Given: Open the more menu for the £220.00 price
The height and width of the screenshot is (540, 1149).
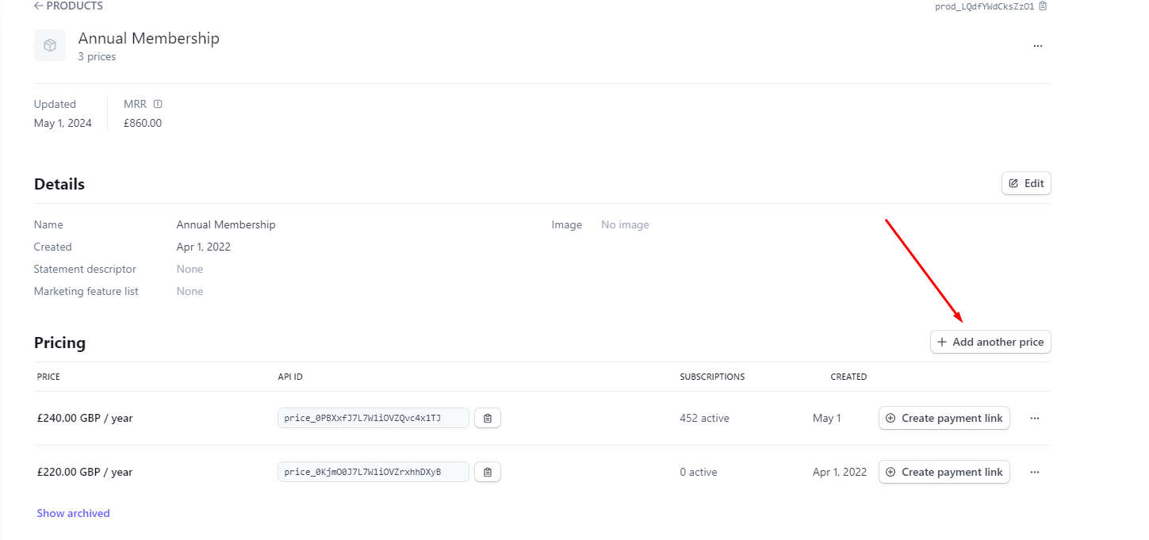Looking at the screenshot, I should pyautogui.click(x=1034, y=472).
